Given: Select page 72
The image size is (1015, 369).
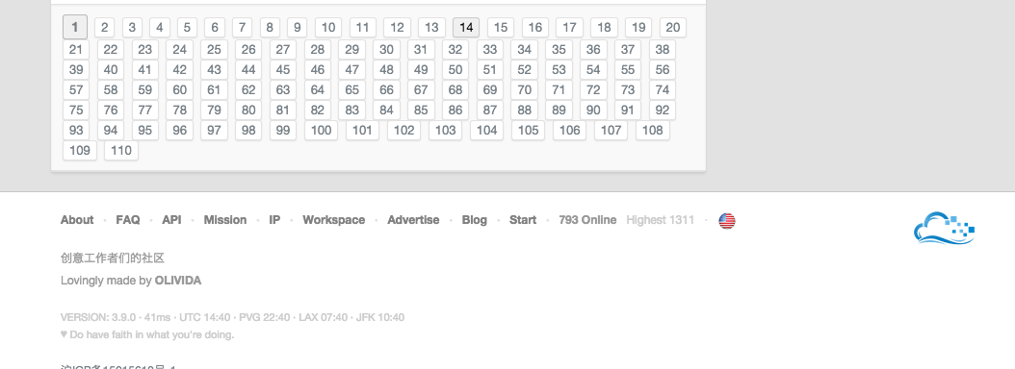Looking at the screenshot, I should (x=593, y=89).
